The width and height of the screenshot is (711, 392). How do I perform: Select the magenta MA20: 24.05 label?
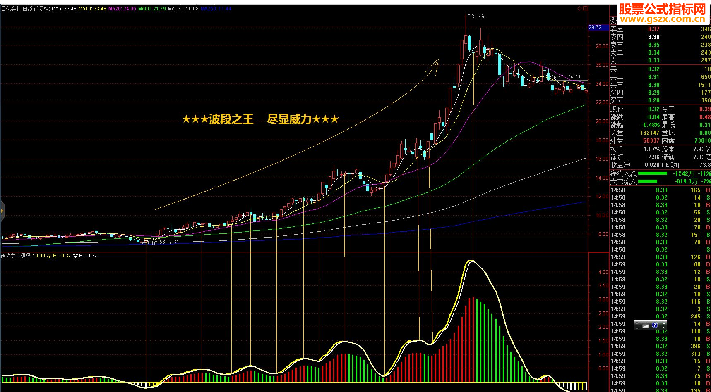tap(122, 9)
